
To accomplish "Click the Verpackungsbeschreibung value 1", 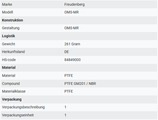I will coord(65,107).
